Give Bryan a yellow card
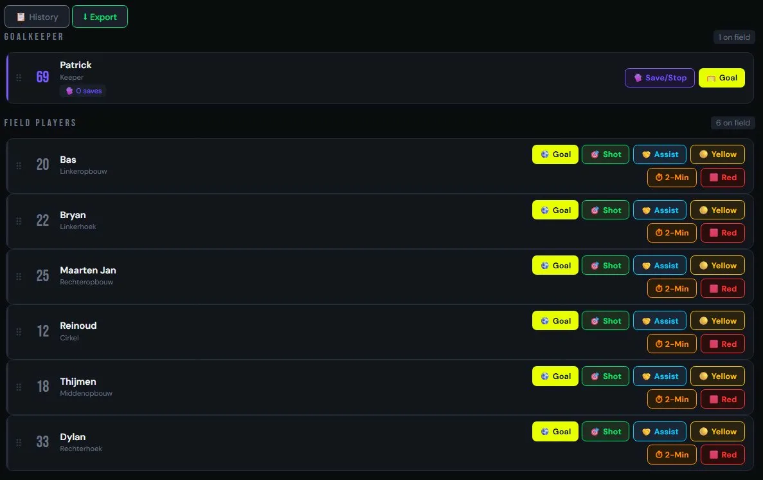Screen dimensions: 763x480 pos(717,210)
